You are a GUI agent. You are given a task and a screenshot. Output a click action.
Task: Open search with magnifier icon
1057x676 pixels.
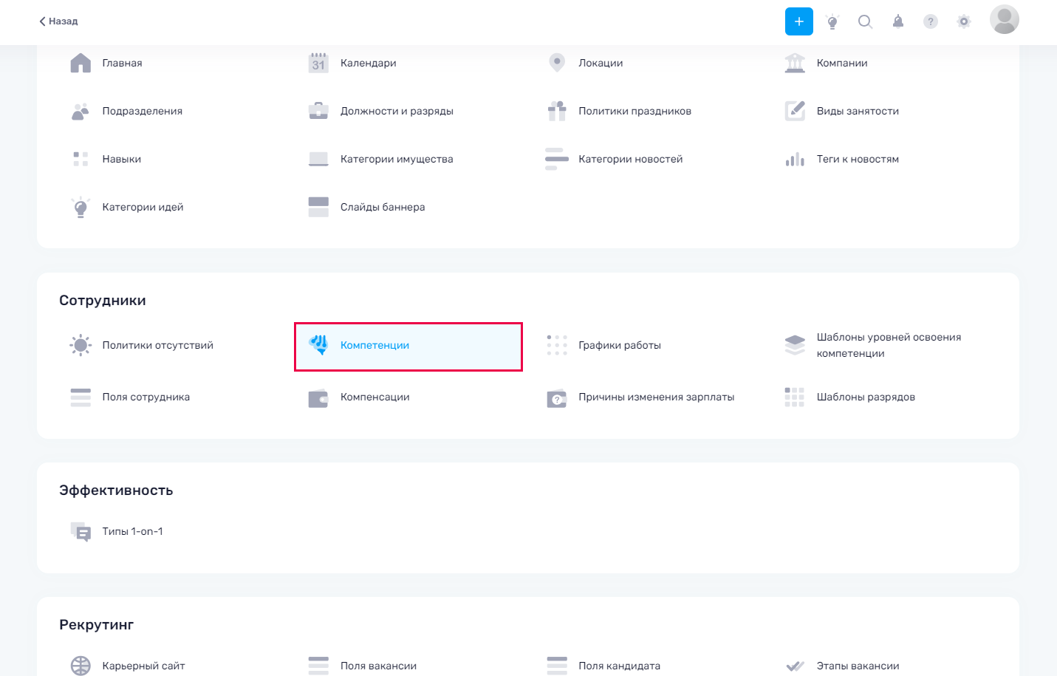coord(865,21)
